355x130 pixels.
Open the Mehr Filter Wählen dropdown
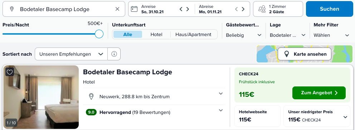331,35
